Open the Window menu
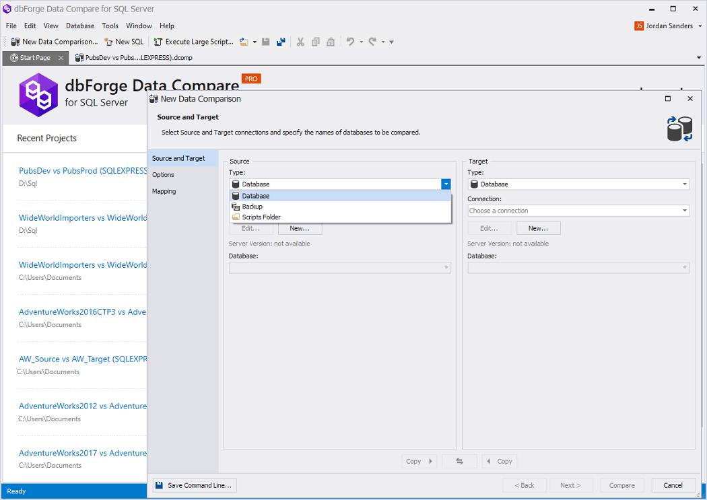 click(139, 26)
